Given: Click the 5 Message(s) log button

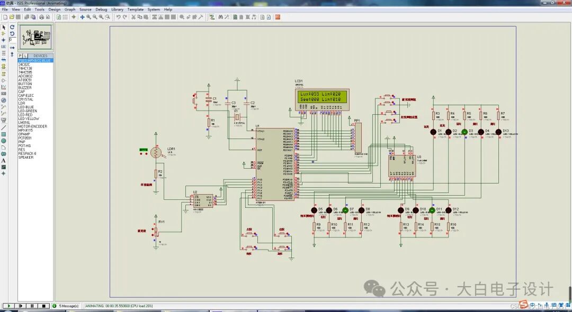Looking at the screenshot, I should click(x=68, y=306).
